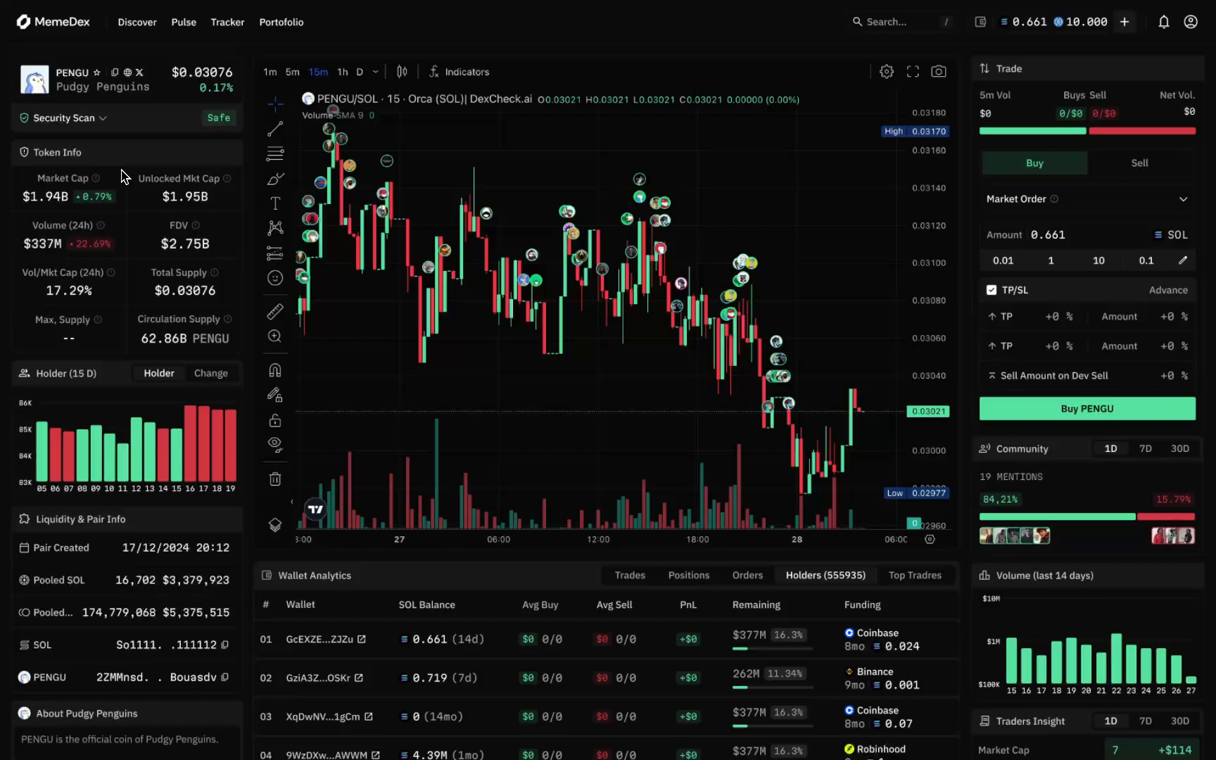Image resolution: width=1216 pixels, height=760 pixels.
Task: Select the Text annotation tool on chart toolbar
Action: coord(274,203)
